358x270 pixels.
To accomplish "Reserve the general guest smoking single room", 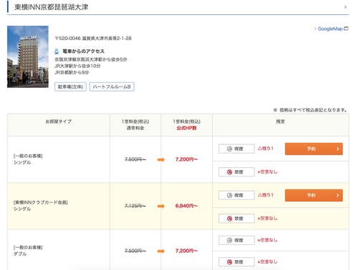I will [x=314, y=149].
